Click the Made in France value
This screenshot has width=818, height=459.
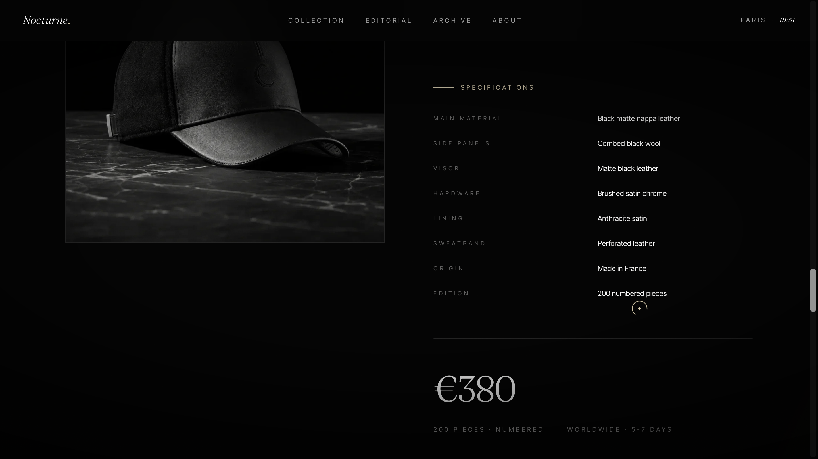click(622, 268)
